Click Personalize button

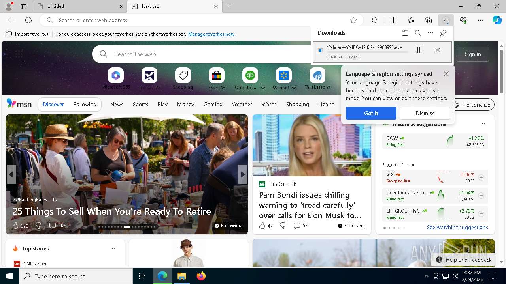pyautogui.click(x=472, y=105)
